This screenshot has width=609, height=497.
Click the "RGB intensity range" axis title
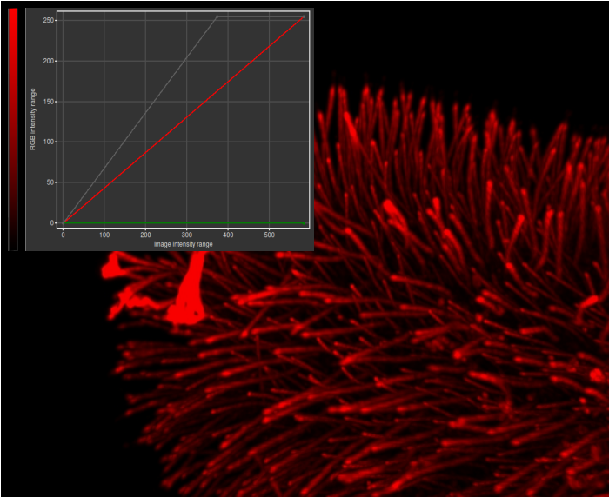(x=33, y=119)
